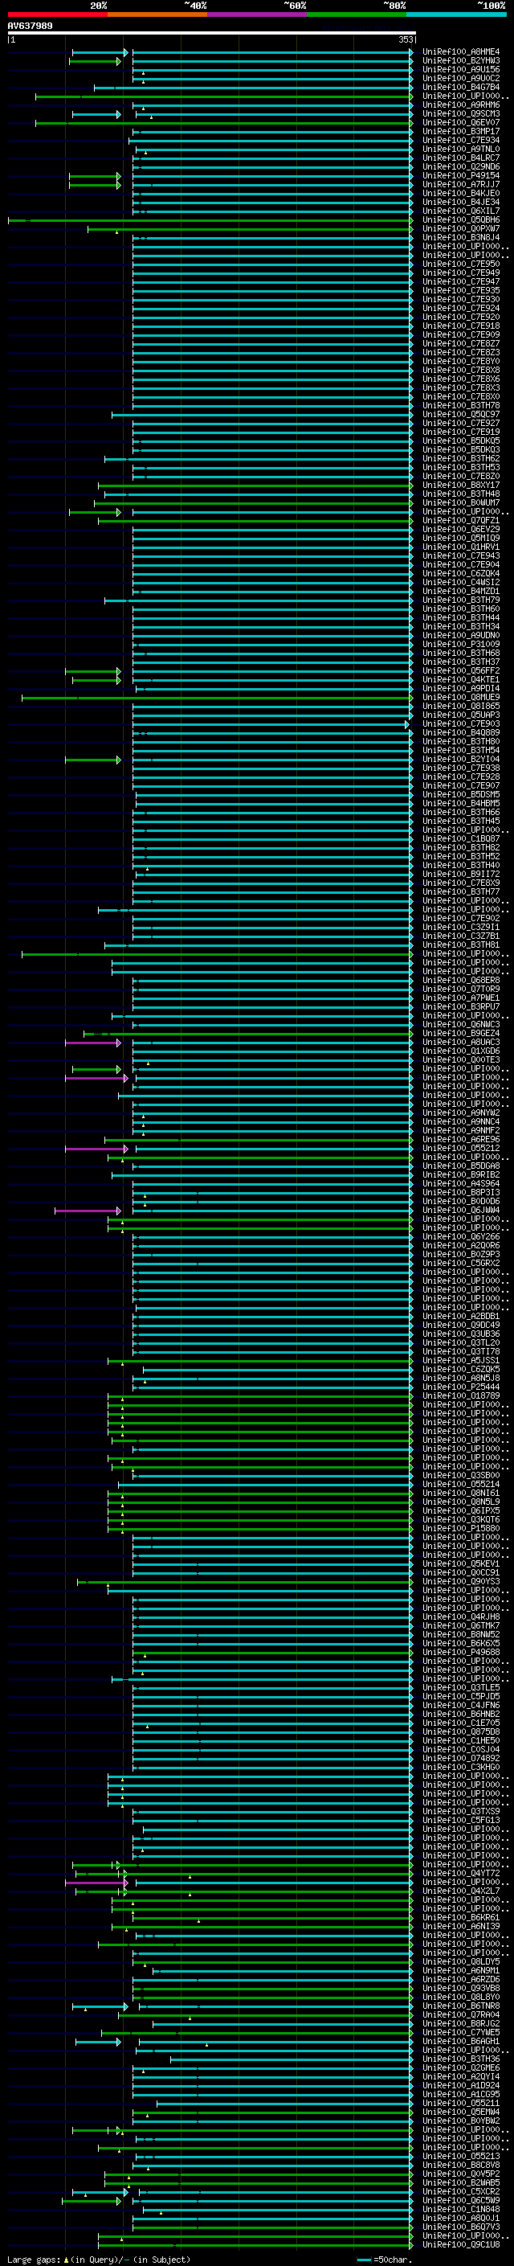Select hit label UniRef100_Q5UAP3
This screenshot has width=514, height=2266.
(461, 715)
